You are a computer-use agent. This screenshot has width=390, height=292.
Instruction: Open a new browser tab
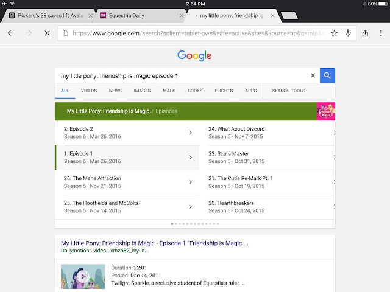coord(289,16)
